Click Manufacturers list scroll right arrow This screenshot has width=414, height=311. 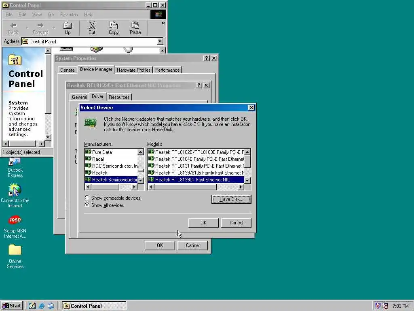[134, 187]
